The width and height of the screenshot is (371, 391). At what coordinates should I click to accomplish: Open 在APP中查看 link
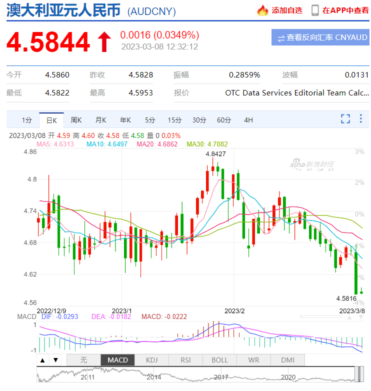pyautogui.click(x=345, y=10)
